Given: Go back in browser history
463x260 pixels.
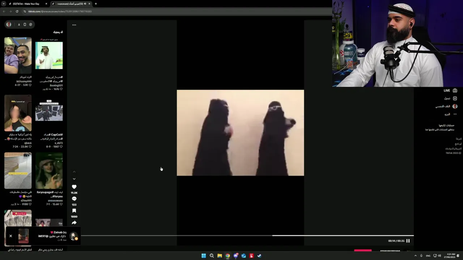Looking at the screenshot, I should click(4, 11).
